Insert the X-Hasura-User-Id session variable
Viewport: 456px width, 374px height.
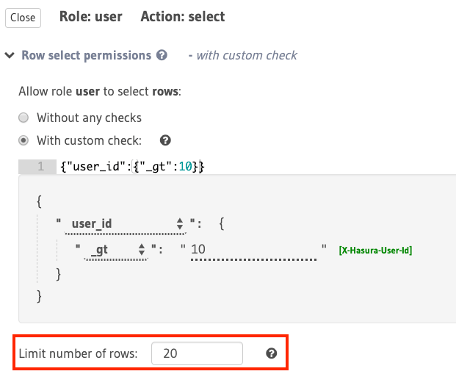[x=374, y=251]
